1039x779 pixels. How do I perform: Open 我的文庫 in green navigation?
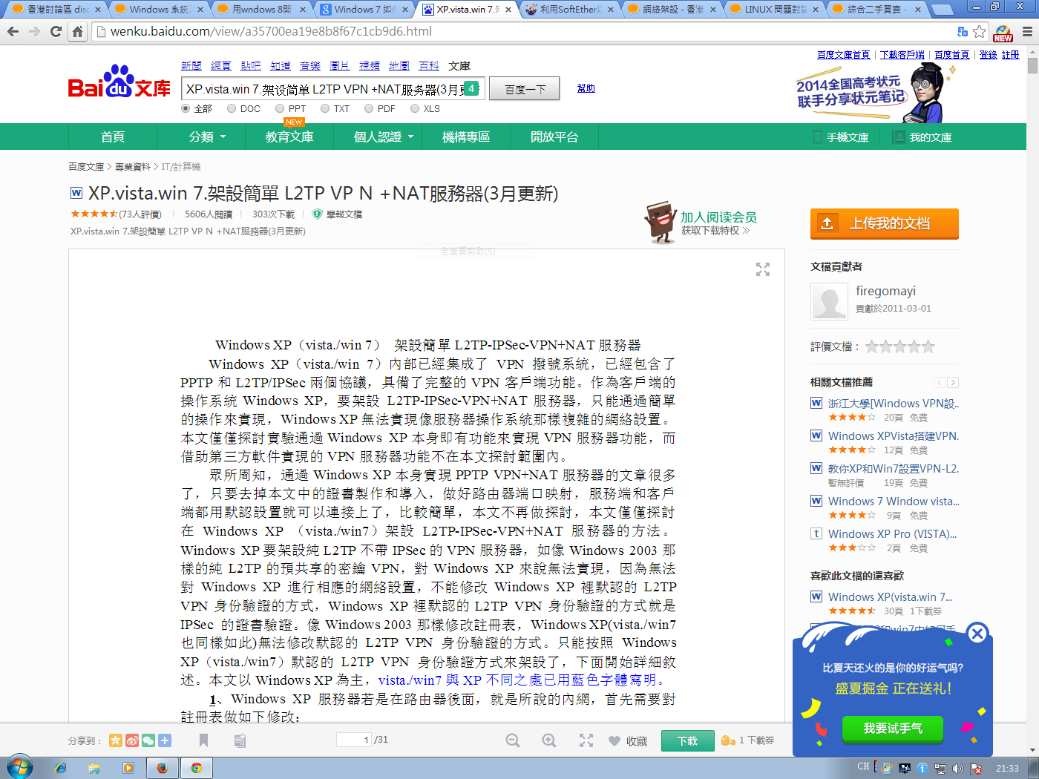click(x=922, y=137)
